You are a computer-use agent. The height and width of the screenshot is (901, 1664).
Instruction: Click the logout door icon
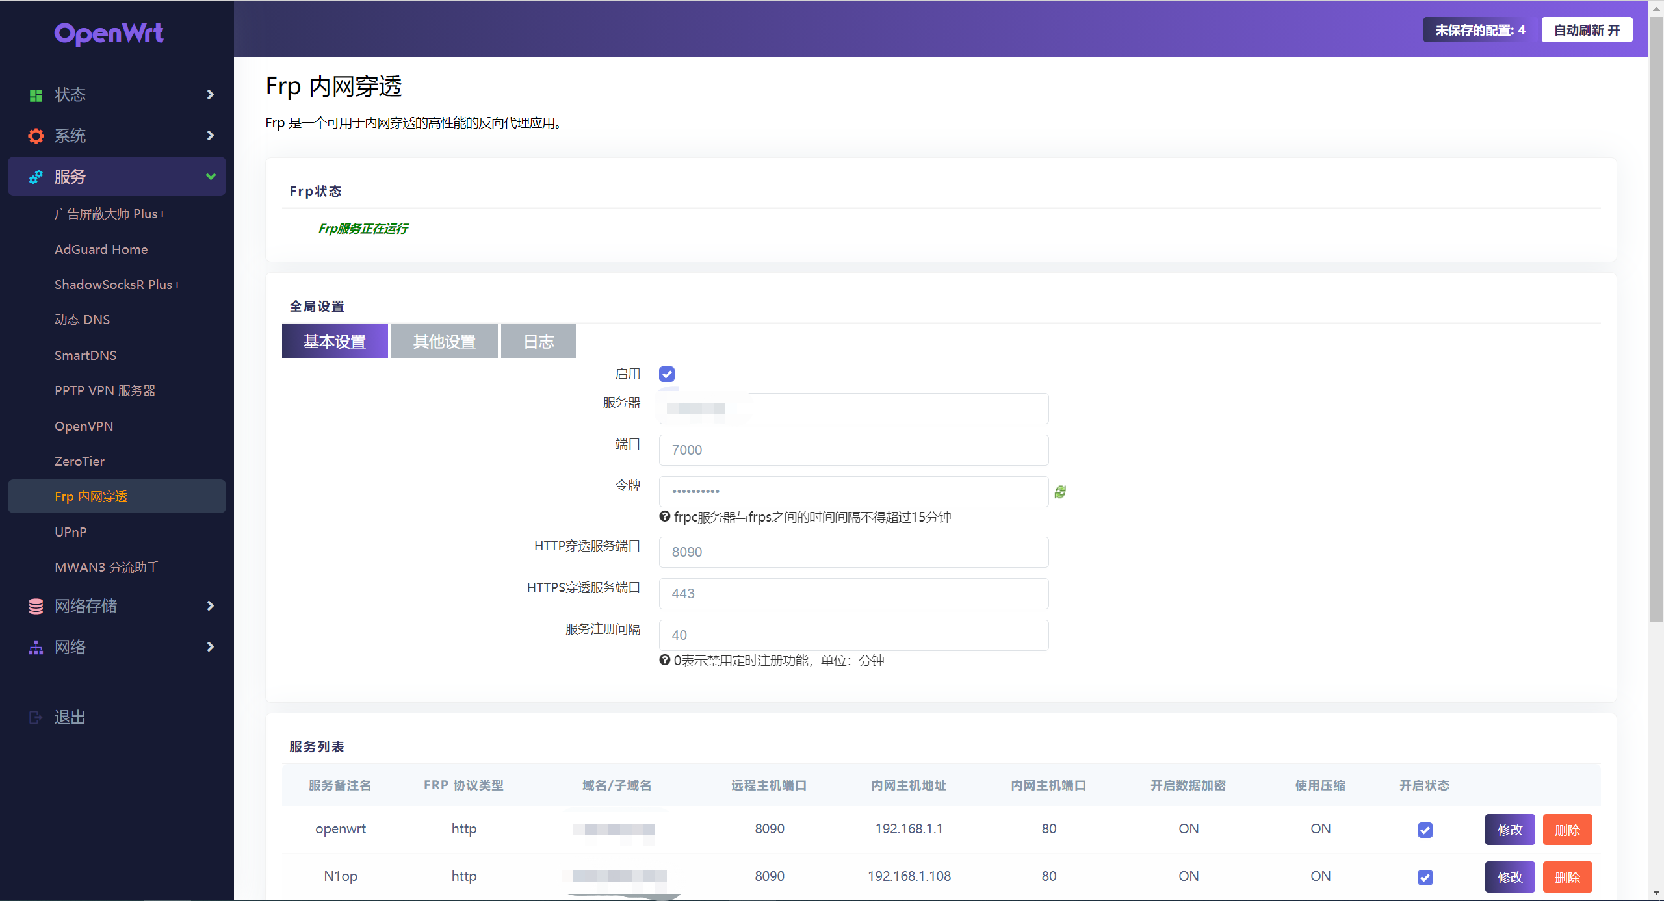[x=36, y=717]
